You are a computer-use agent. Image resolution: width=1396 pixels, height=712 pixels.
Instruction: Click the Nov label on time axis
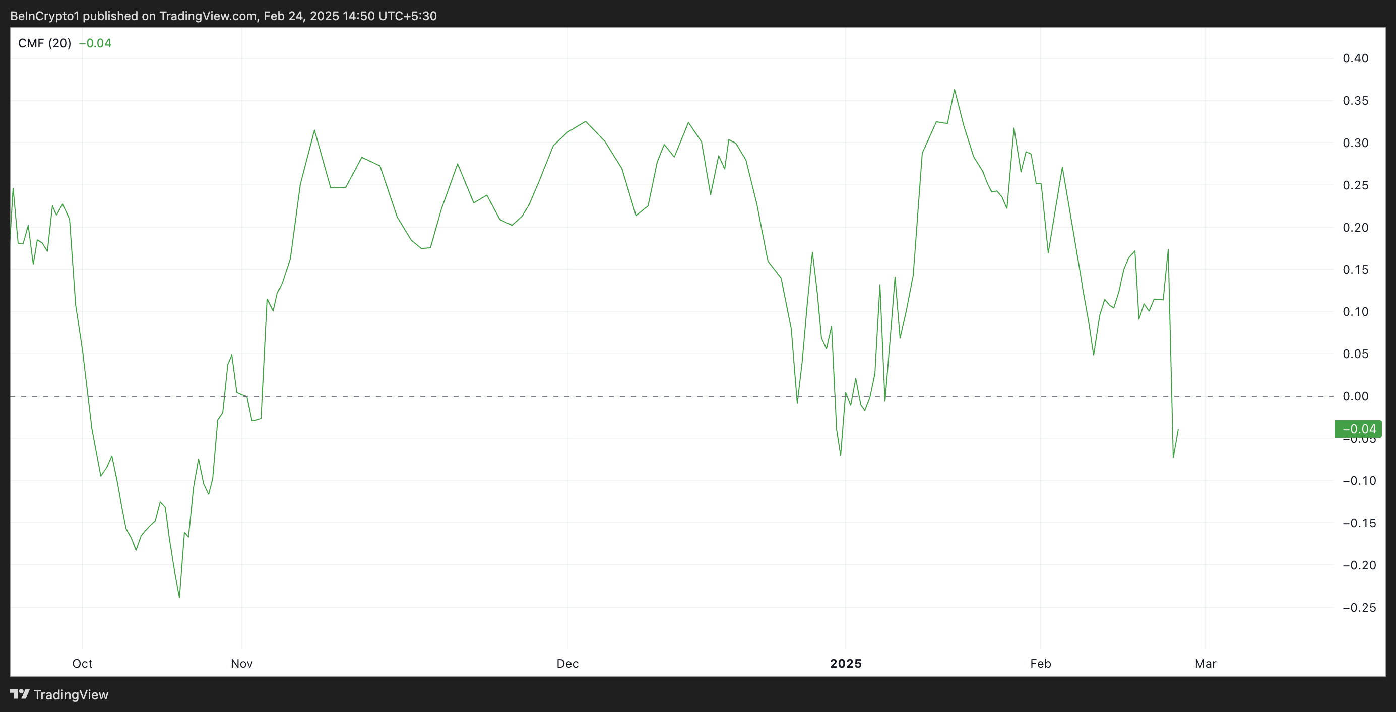(242, 663)
